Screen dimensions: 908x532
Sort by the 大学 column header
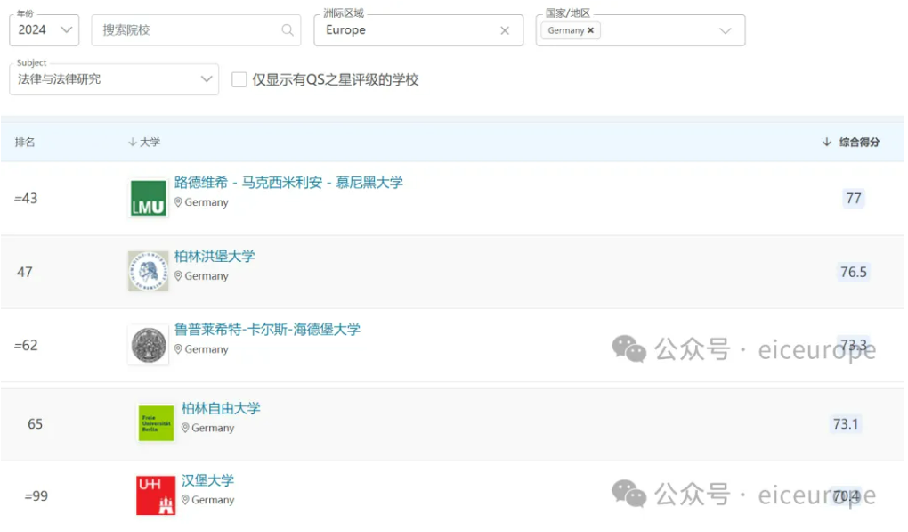click(150, 142)
